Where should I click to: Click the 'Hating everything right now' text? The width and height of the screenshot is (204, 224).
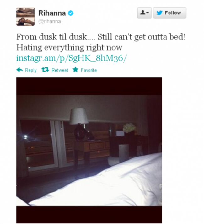coord(69,48)
